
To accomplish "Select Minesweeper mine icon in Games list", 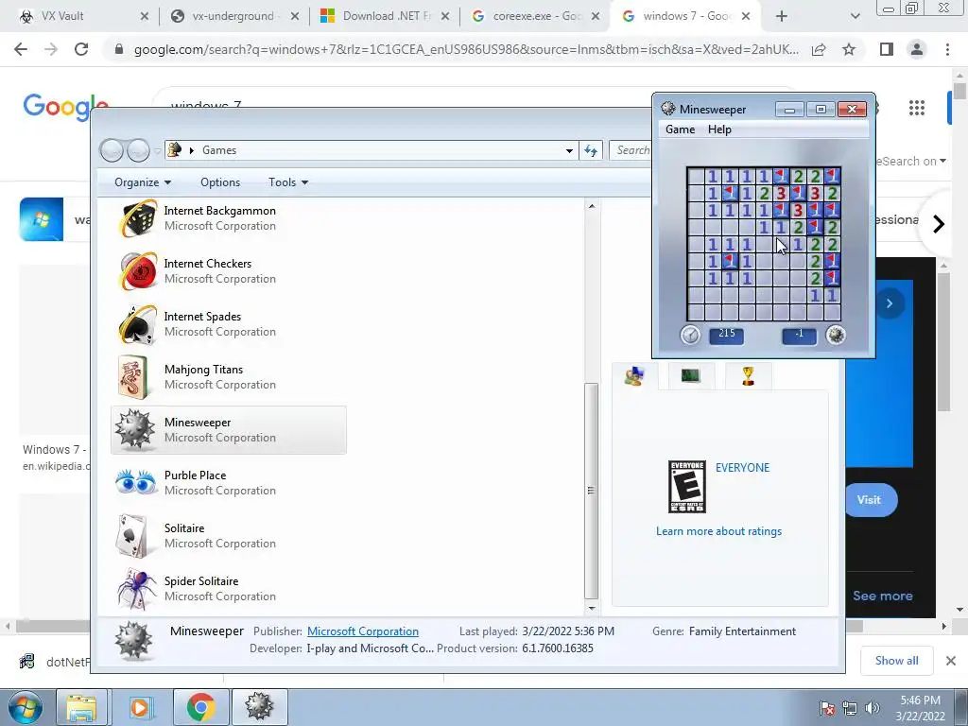I will click(x=135, y=429).
